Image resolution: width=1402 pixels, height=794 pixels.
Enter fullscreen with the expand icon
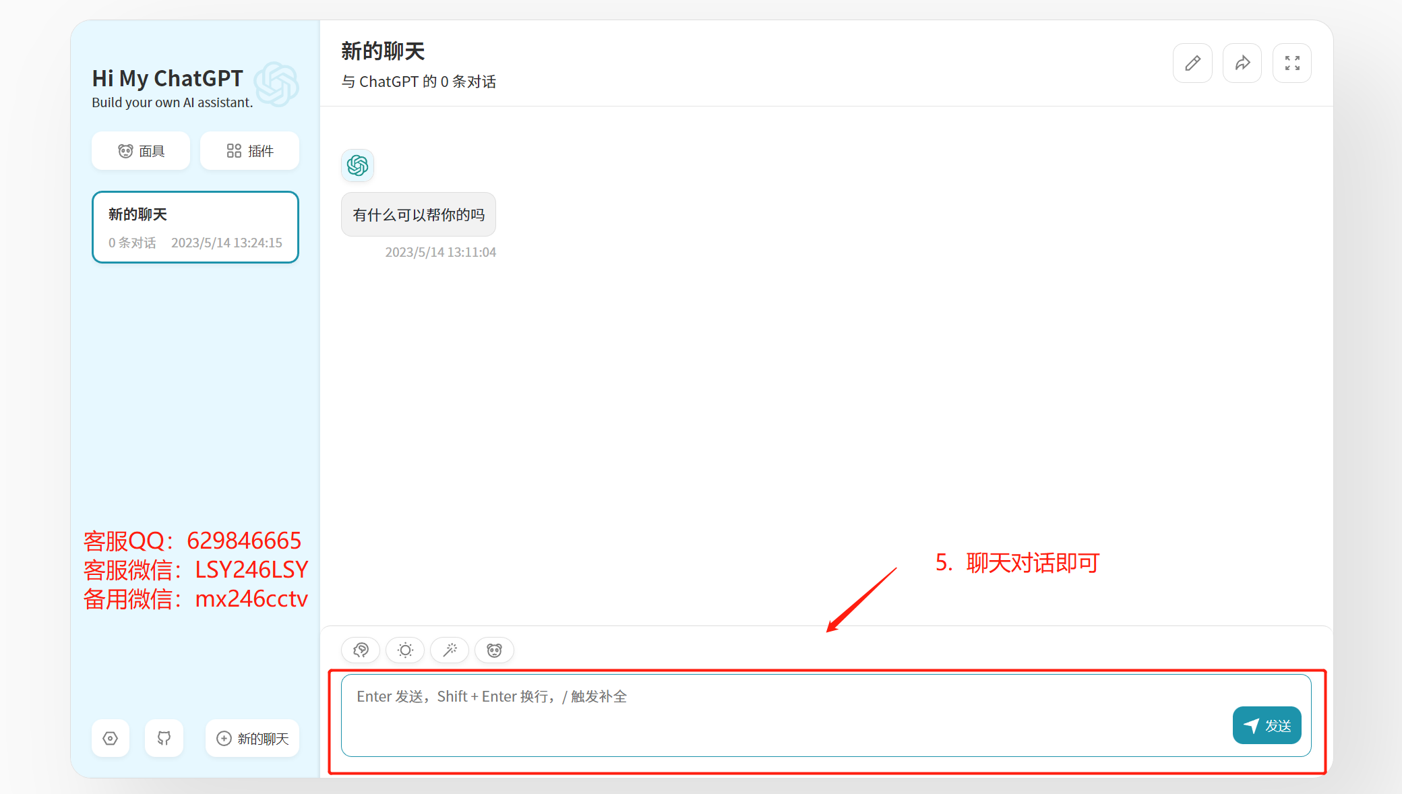click(1291, 63)
